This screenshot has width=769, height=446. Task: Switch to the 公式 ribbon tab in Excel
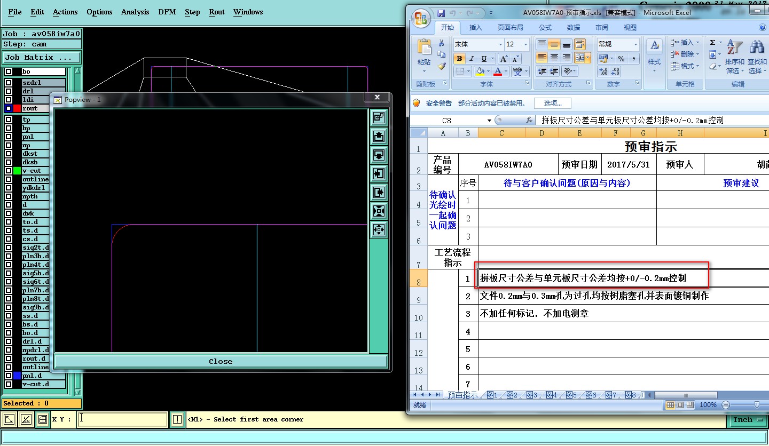tap(545, 28)
